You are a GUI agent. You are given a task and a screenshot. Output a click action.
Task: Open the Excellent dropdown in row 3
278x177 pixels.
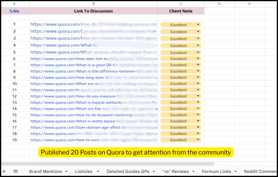tap(181, 38)
